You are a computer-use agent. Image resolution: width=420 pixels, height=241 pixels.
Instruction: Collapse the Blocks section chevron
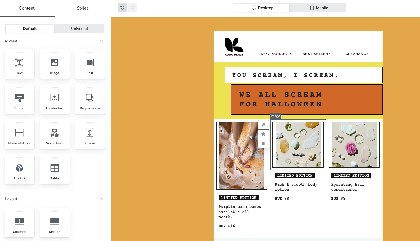pyautogui.click(x=101, y=40)
